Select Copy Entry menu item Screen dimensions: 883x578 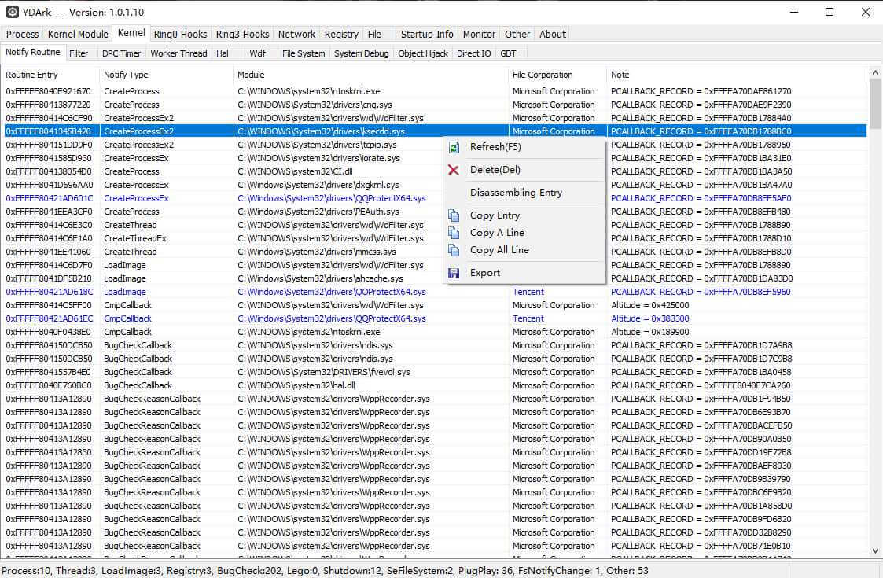(x=524, y=215)
